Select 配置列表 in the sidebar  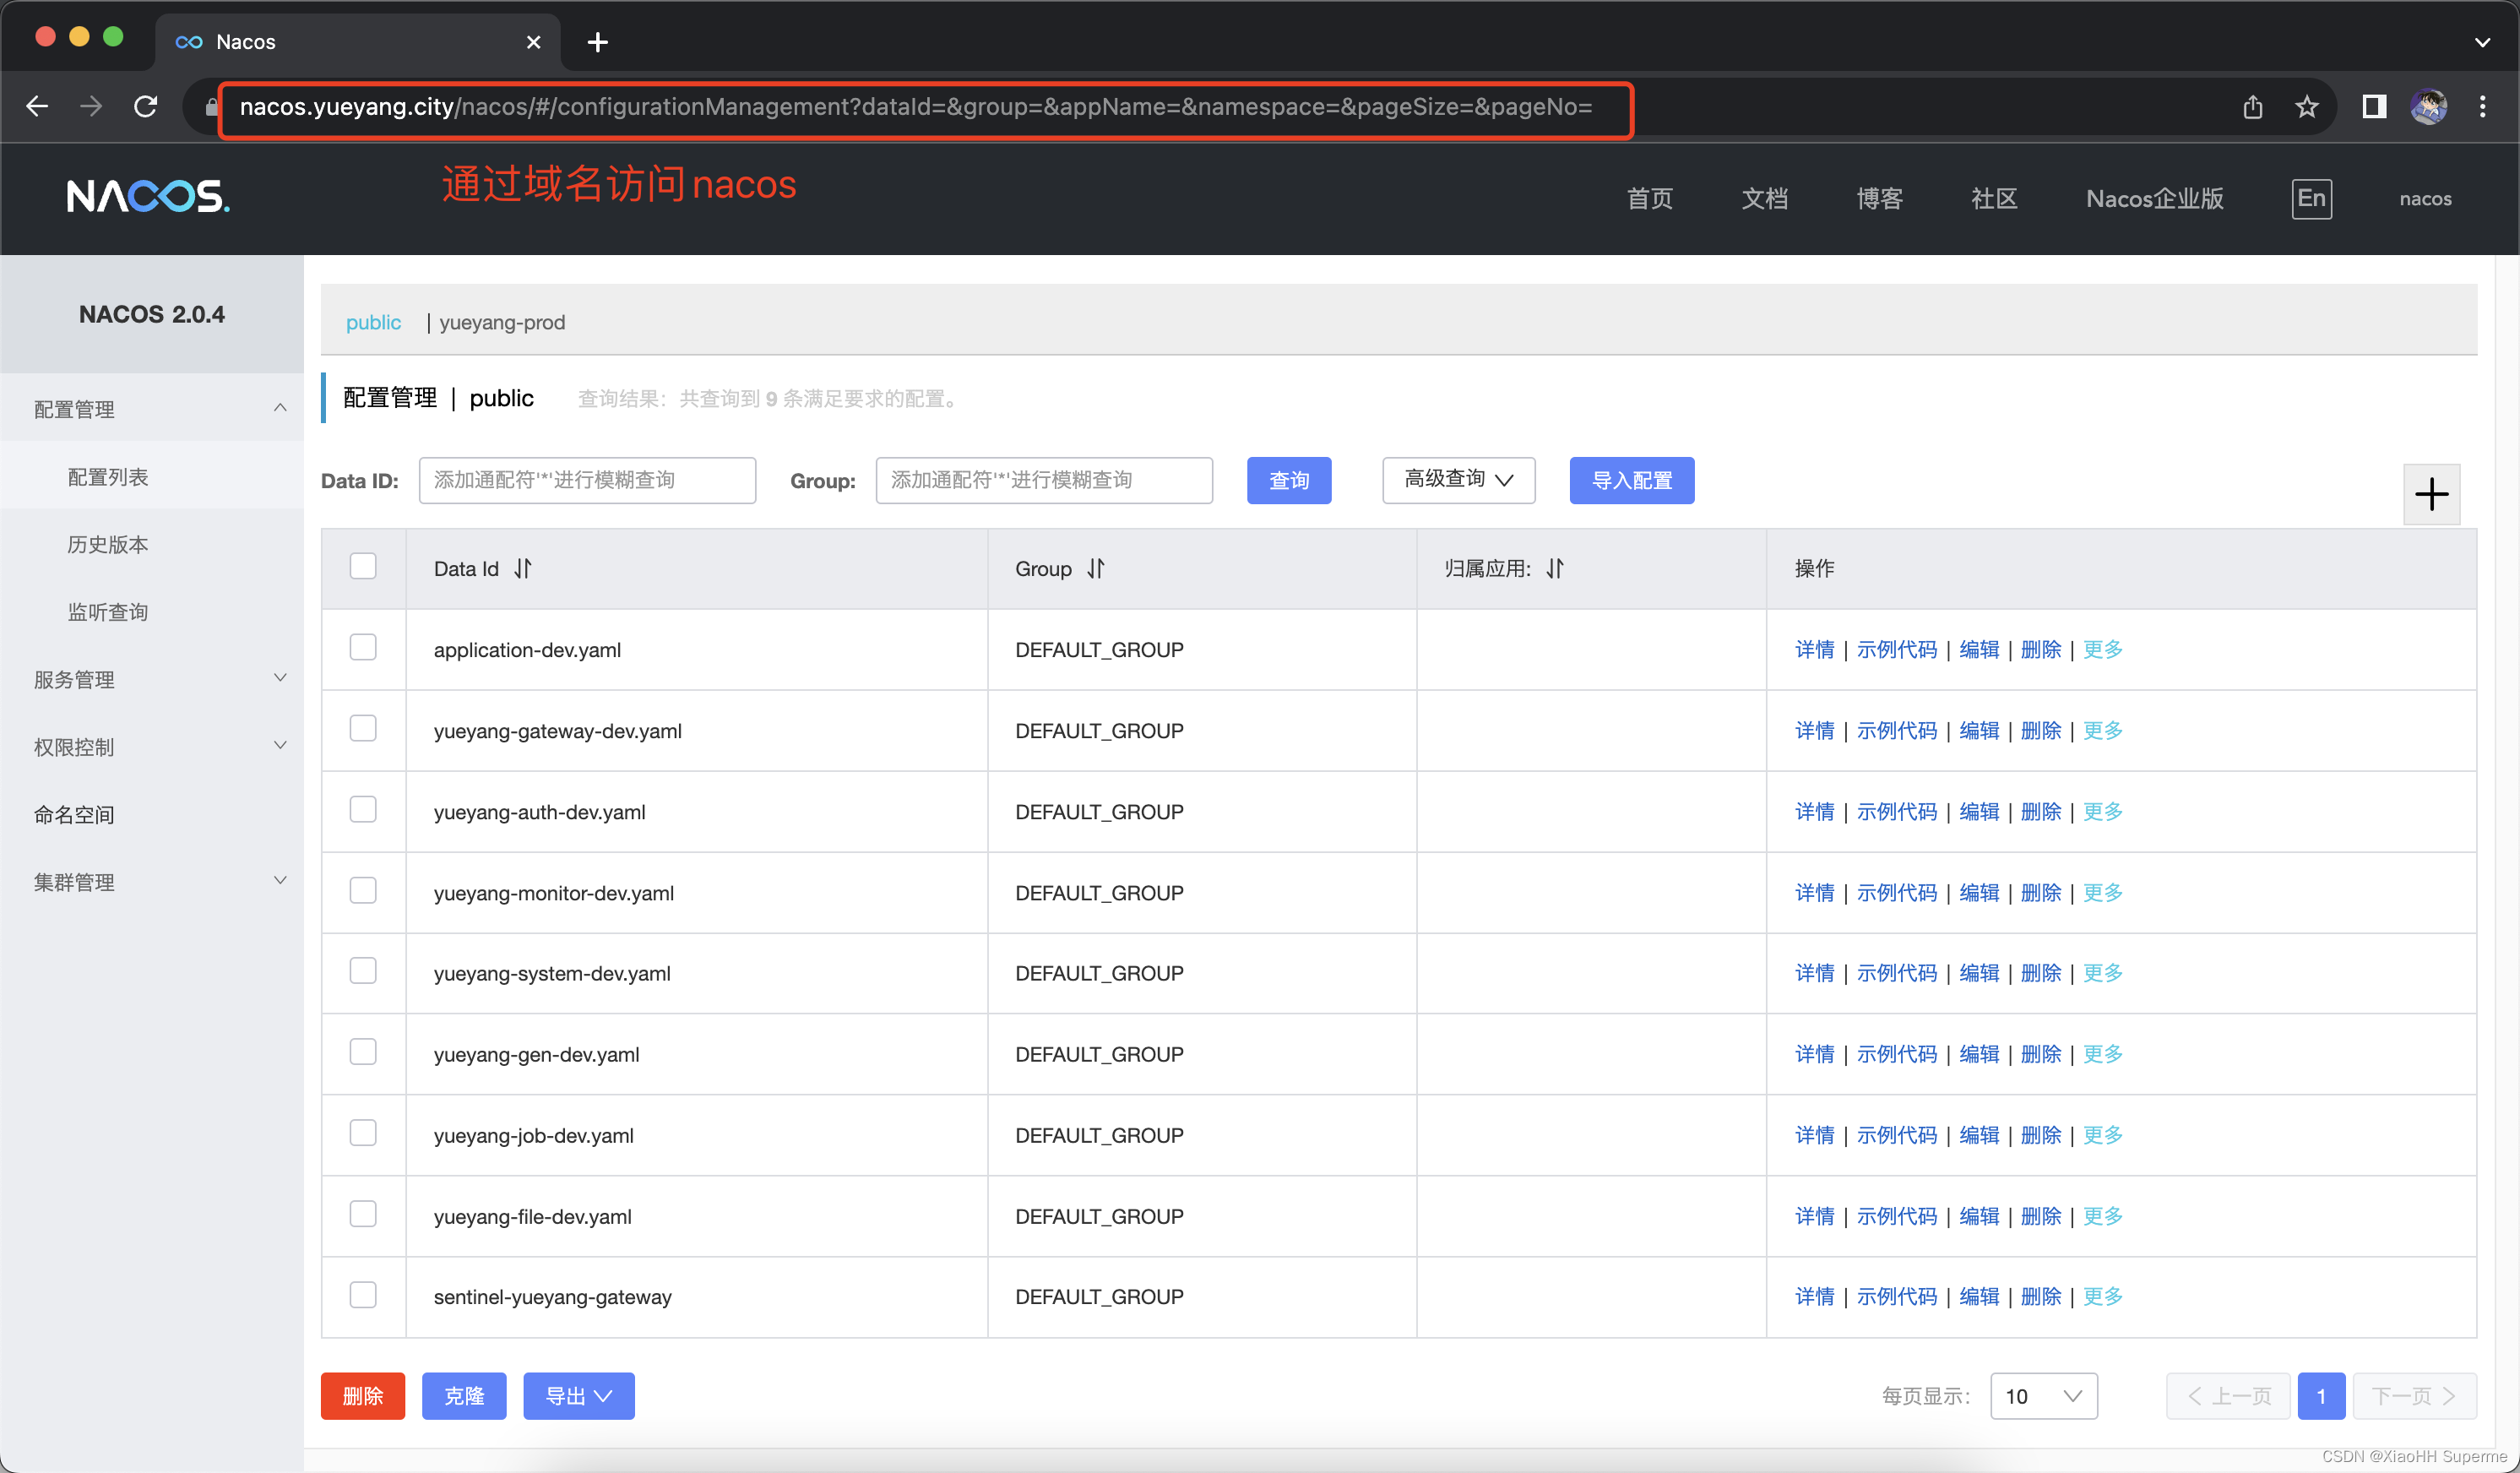pyautogui.click(x=108, y=477)
